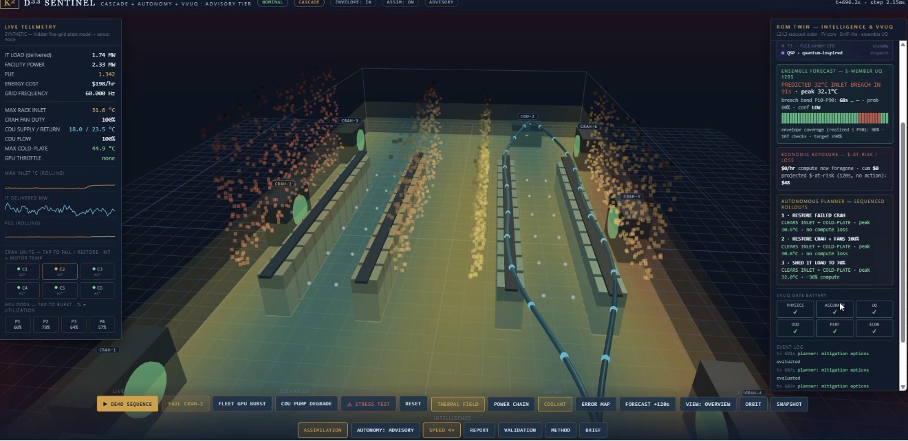
Task: Trigger the Fail CRAH-2 scenario
Action: coord(186,404)
